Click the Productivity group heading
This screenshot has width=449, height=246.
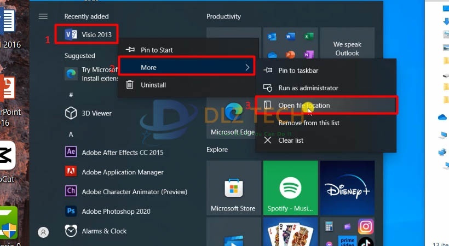point(223,16)
